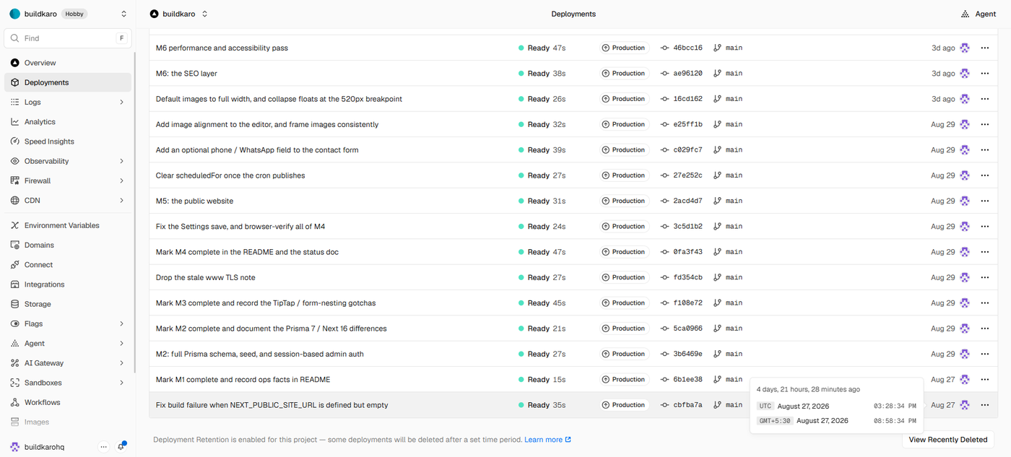Expand the Logs sidebar section
Viewport: 1011px width, 457px height.
[x=121, y=103]
